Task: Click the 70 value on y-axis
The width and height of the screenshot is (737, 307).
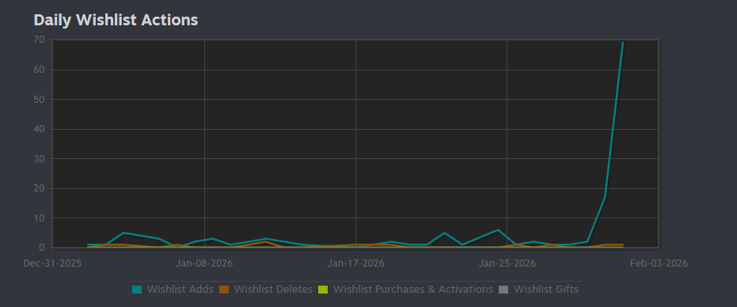Action: [x=39, y=40]
